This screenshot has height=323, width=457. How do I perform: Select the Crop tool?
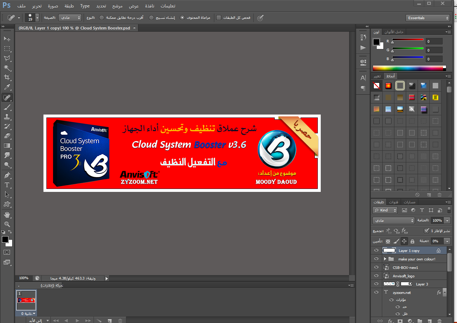7,77
